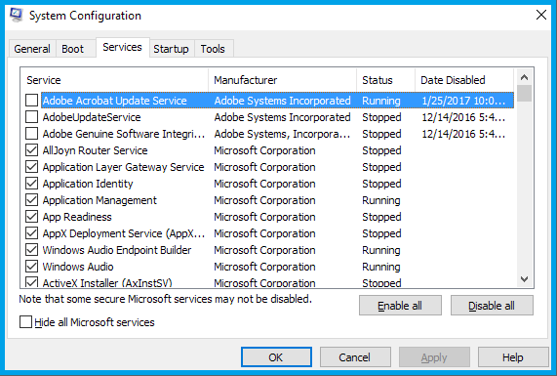The height and width of the screenshot is (376, 557).
Task: Click Stopped status of App Readiness
Action: tap(381, 217)
